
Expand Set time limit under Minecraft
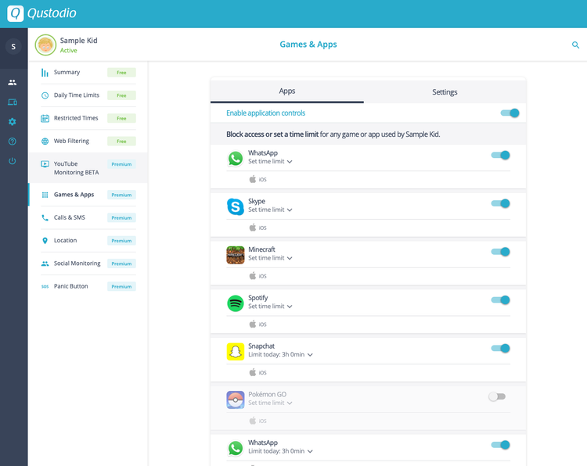tap(270, 258)
